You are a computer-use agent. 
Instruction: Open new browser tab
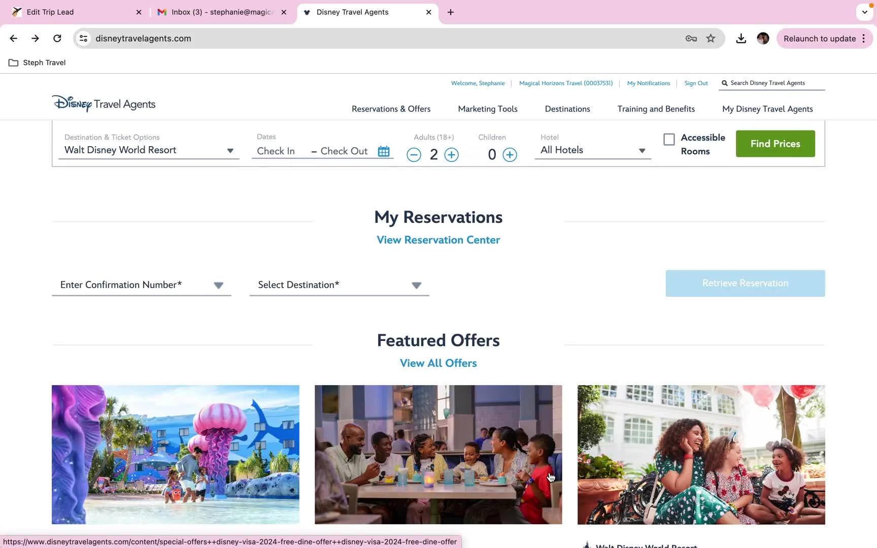pyautogui.click(x=451, y=12)
